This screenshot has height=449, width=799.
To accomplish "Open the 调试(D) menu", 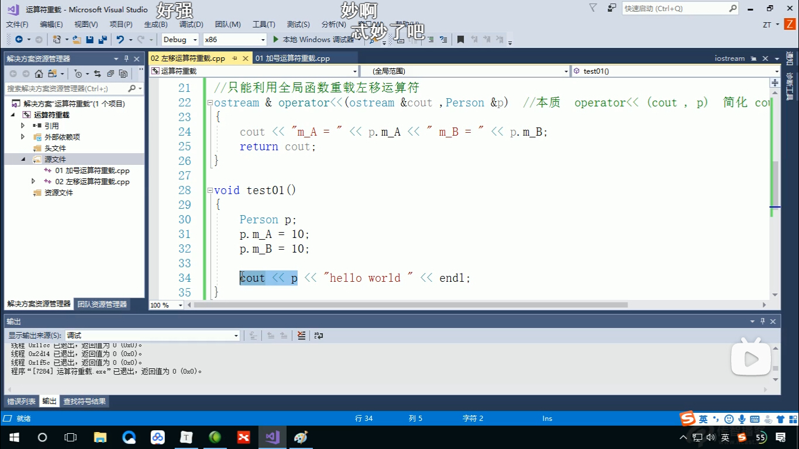I will pyautogui.click(x=191, y=25).
